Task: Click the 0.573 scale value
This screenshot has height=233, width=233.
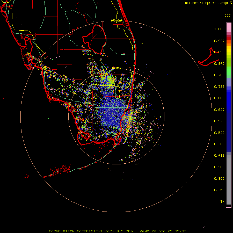Action: 219,121
